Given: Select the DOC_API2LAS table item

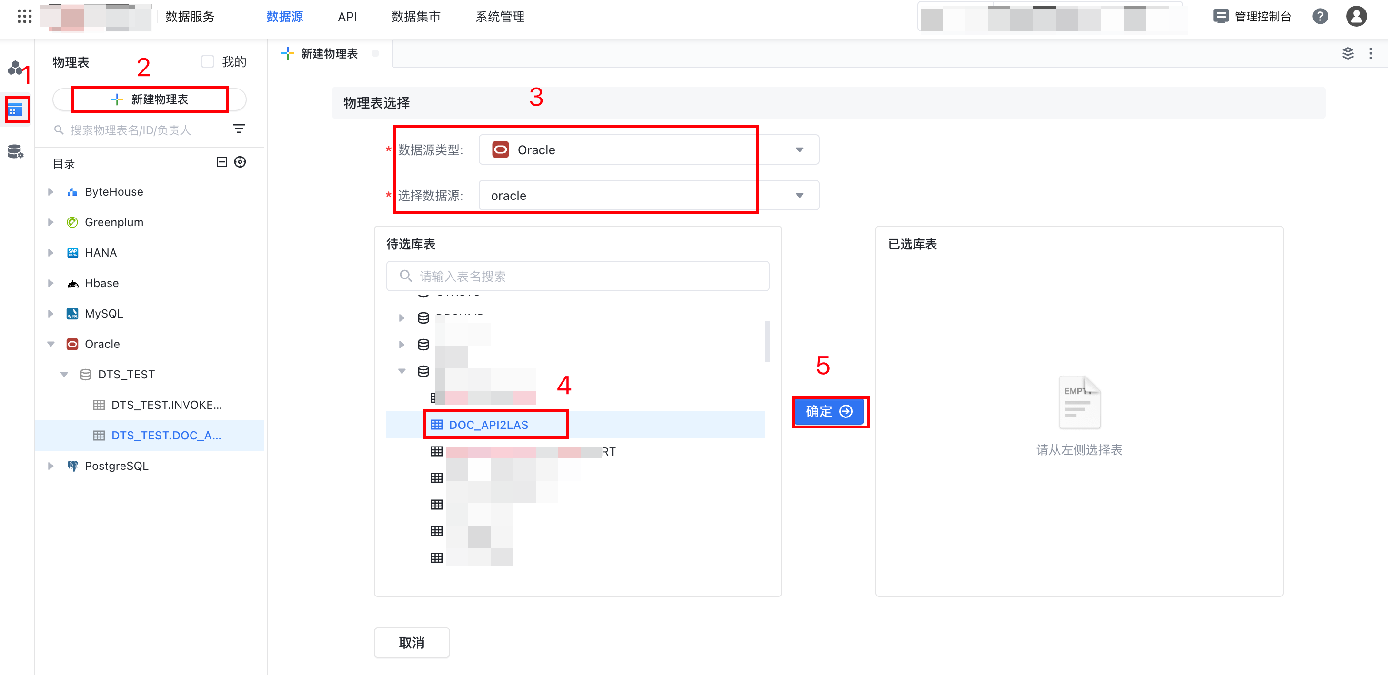Looking at the screenshot, I should pyautogui.click(x=488, y=425).
